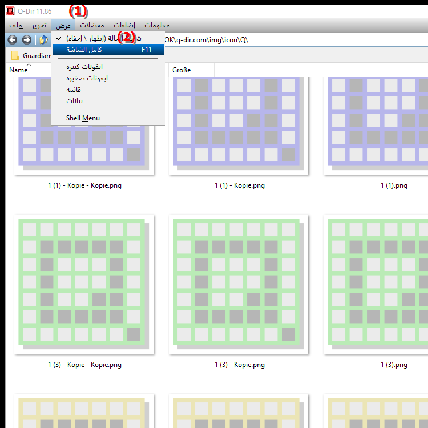Viewport: 428px width, 428px height.
Task: Open the مفضلات (Favorites) menu
Action: click(x=92, y=25)
